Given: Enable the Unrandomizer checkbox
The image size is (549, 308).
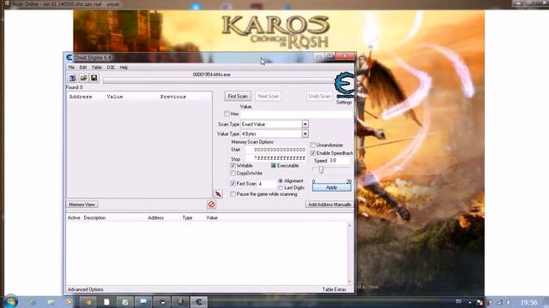Looking at the screenshot, I should pyautogui.click(x=312, y=145).
